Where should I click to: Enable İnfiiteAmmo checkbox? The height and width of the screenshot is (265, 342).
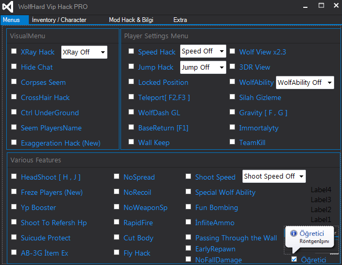tap(188, 222)
